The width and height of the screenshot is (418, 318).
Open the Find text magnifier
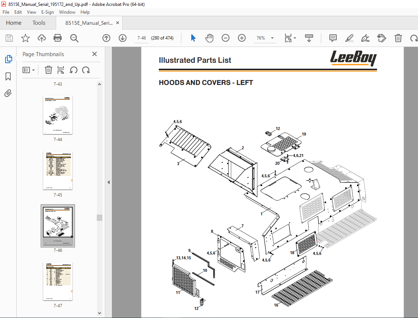coord(74,38)
